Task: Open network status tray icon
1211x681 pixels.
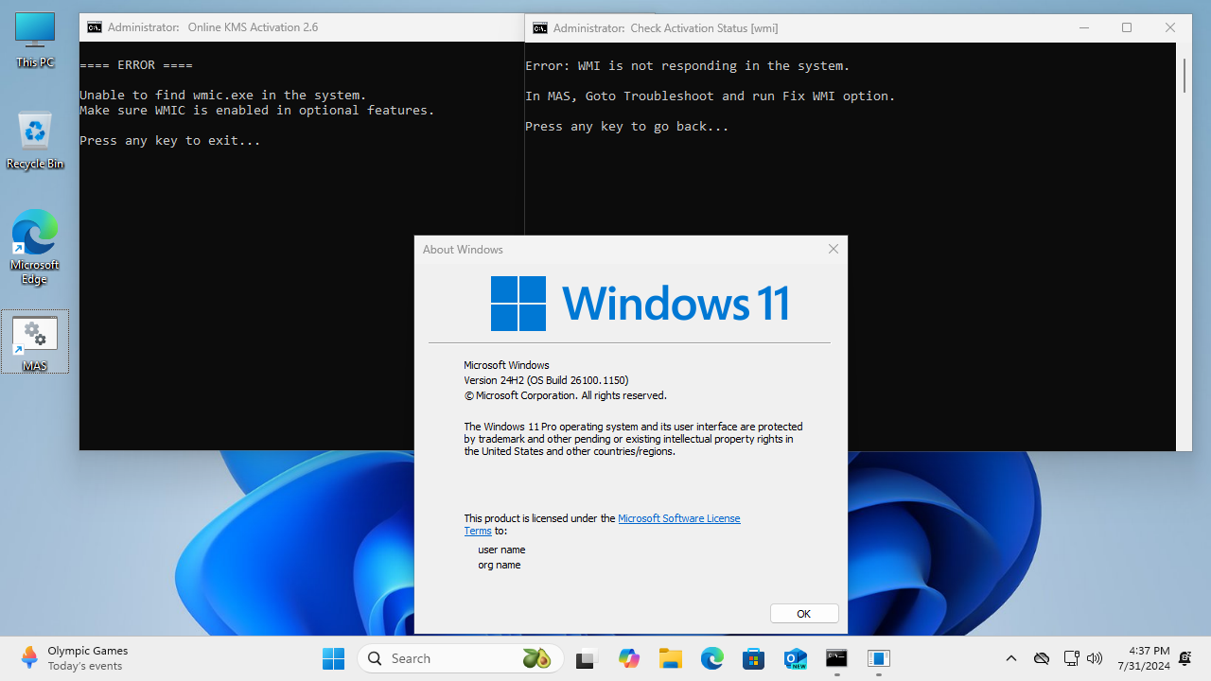Action: (1072, 658)
